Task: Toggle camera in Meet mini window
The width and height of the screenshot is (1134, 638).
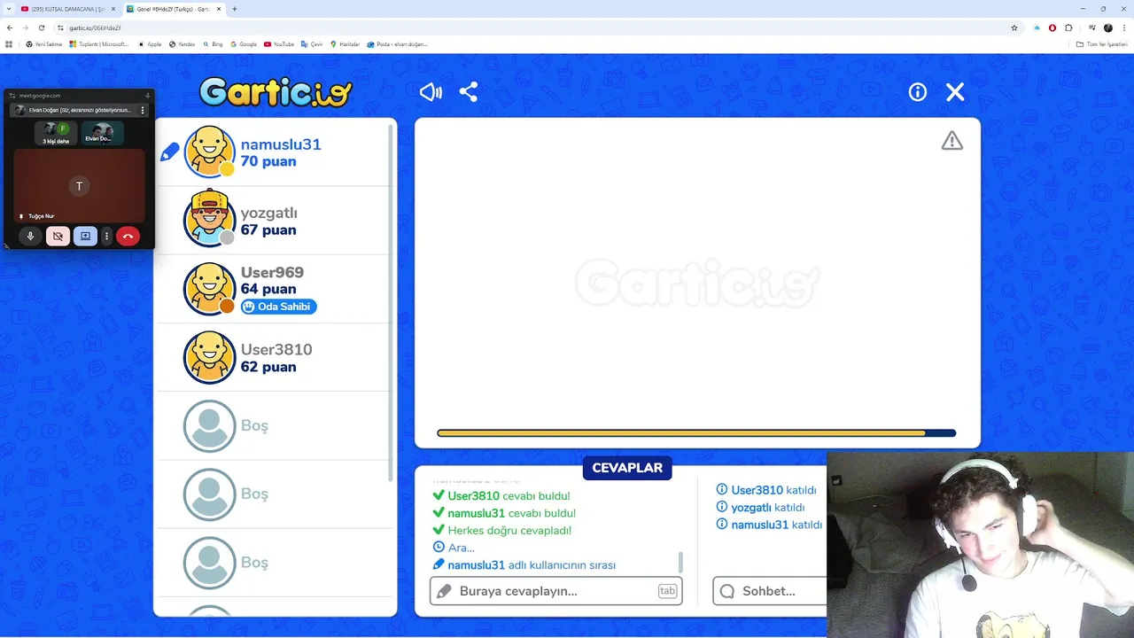Action: coord(58,237)
